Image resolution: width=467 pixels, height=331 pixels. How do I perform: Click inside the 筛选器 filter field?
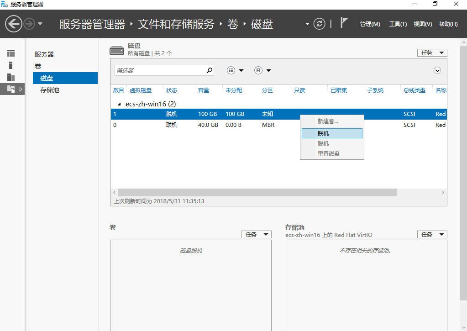click(x=160, y=70)
